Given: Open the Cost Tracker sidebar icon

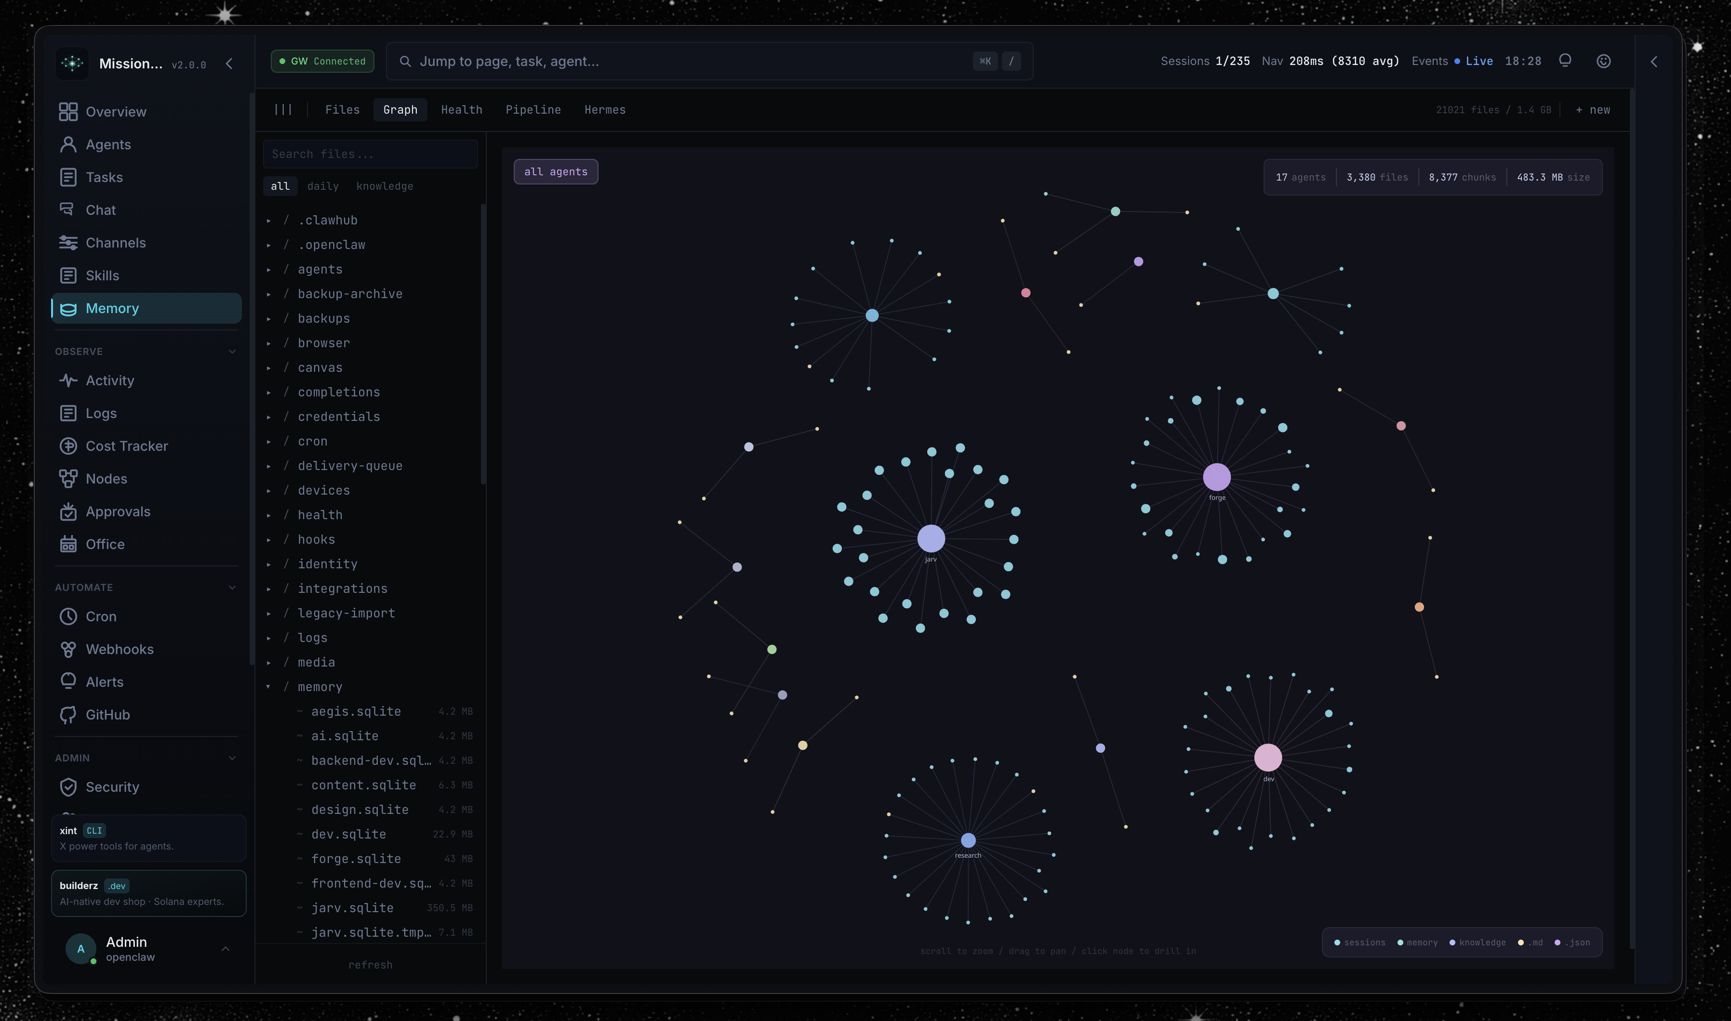Looking at the screenshot, I should click(x=68, y=446).
